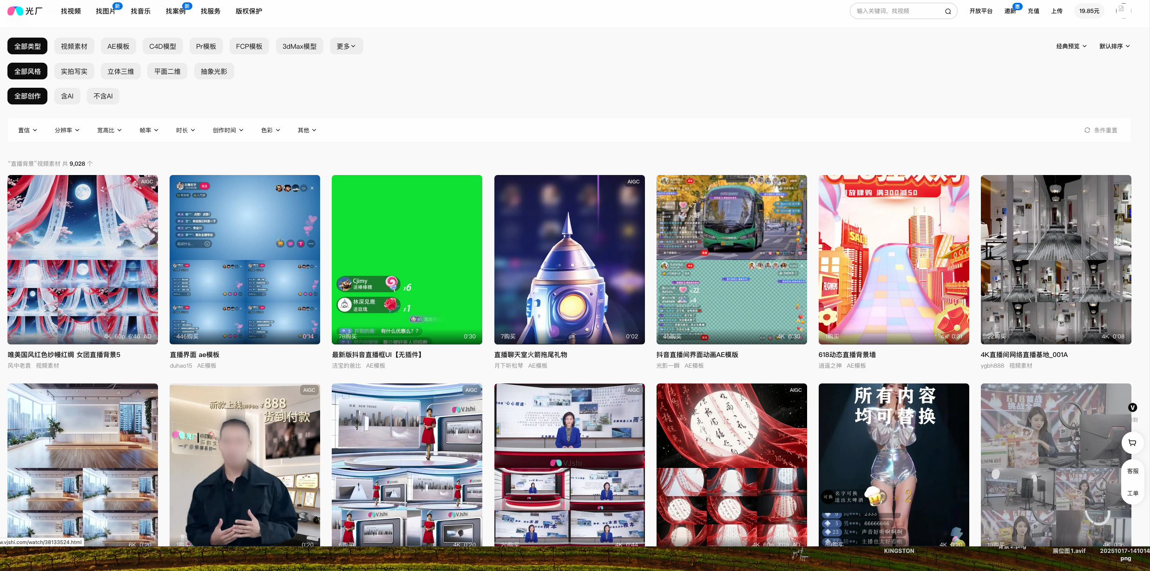
Task: Open the 工单 ticket widget
Action: (x=1132, y=493)
